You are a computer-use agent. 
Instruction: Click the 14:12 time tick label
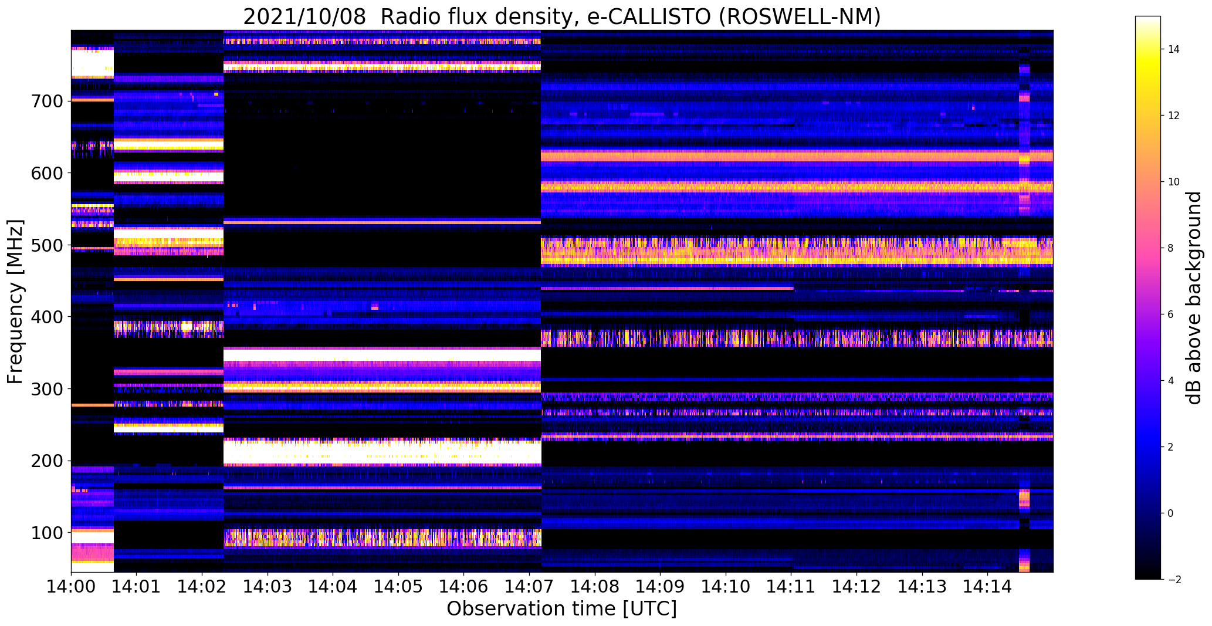pyautogui.click(x=856, y=586)
